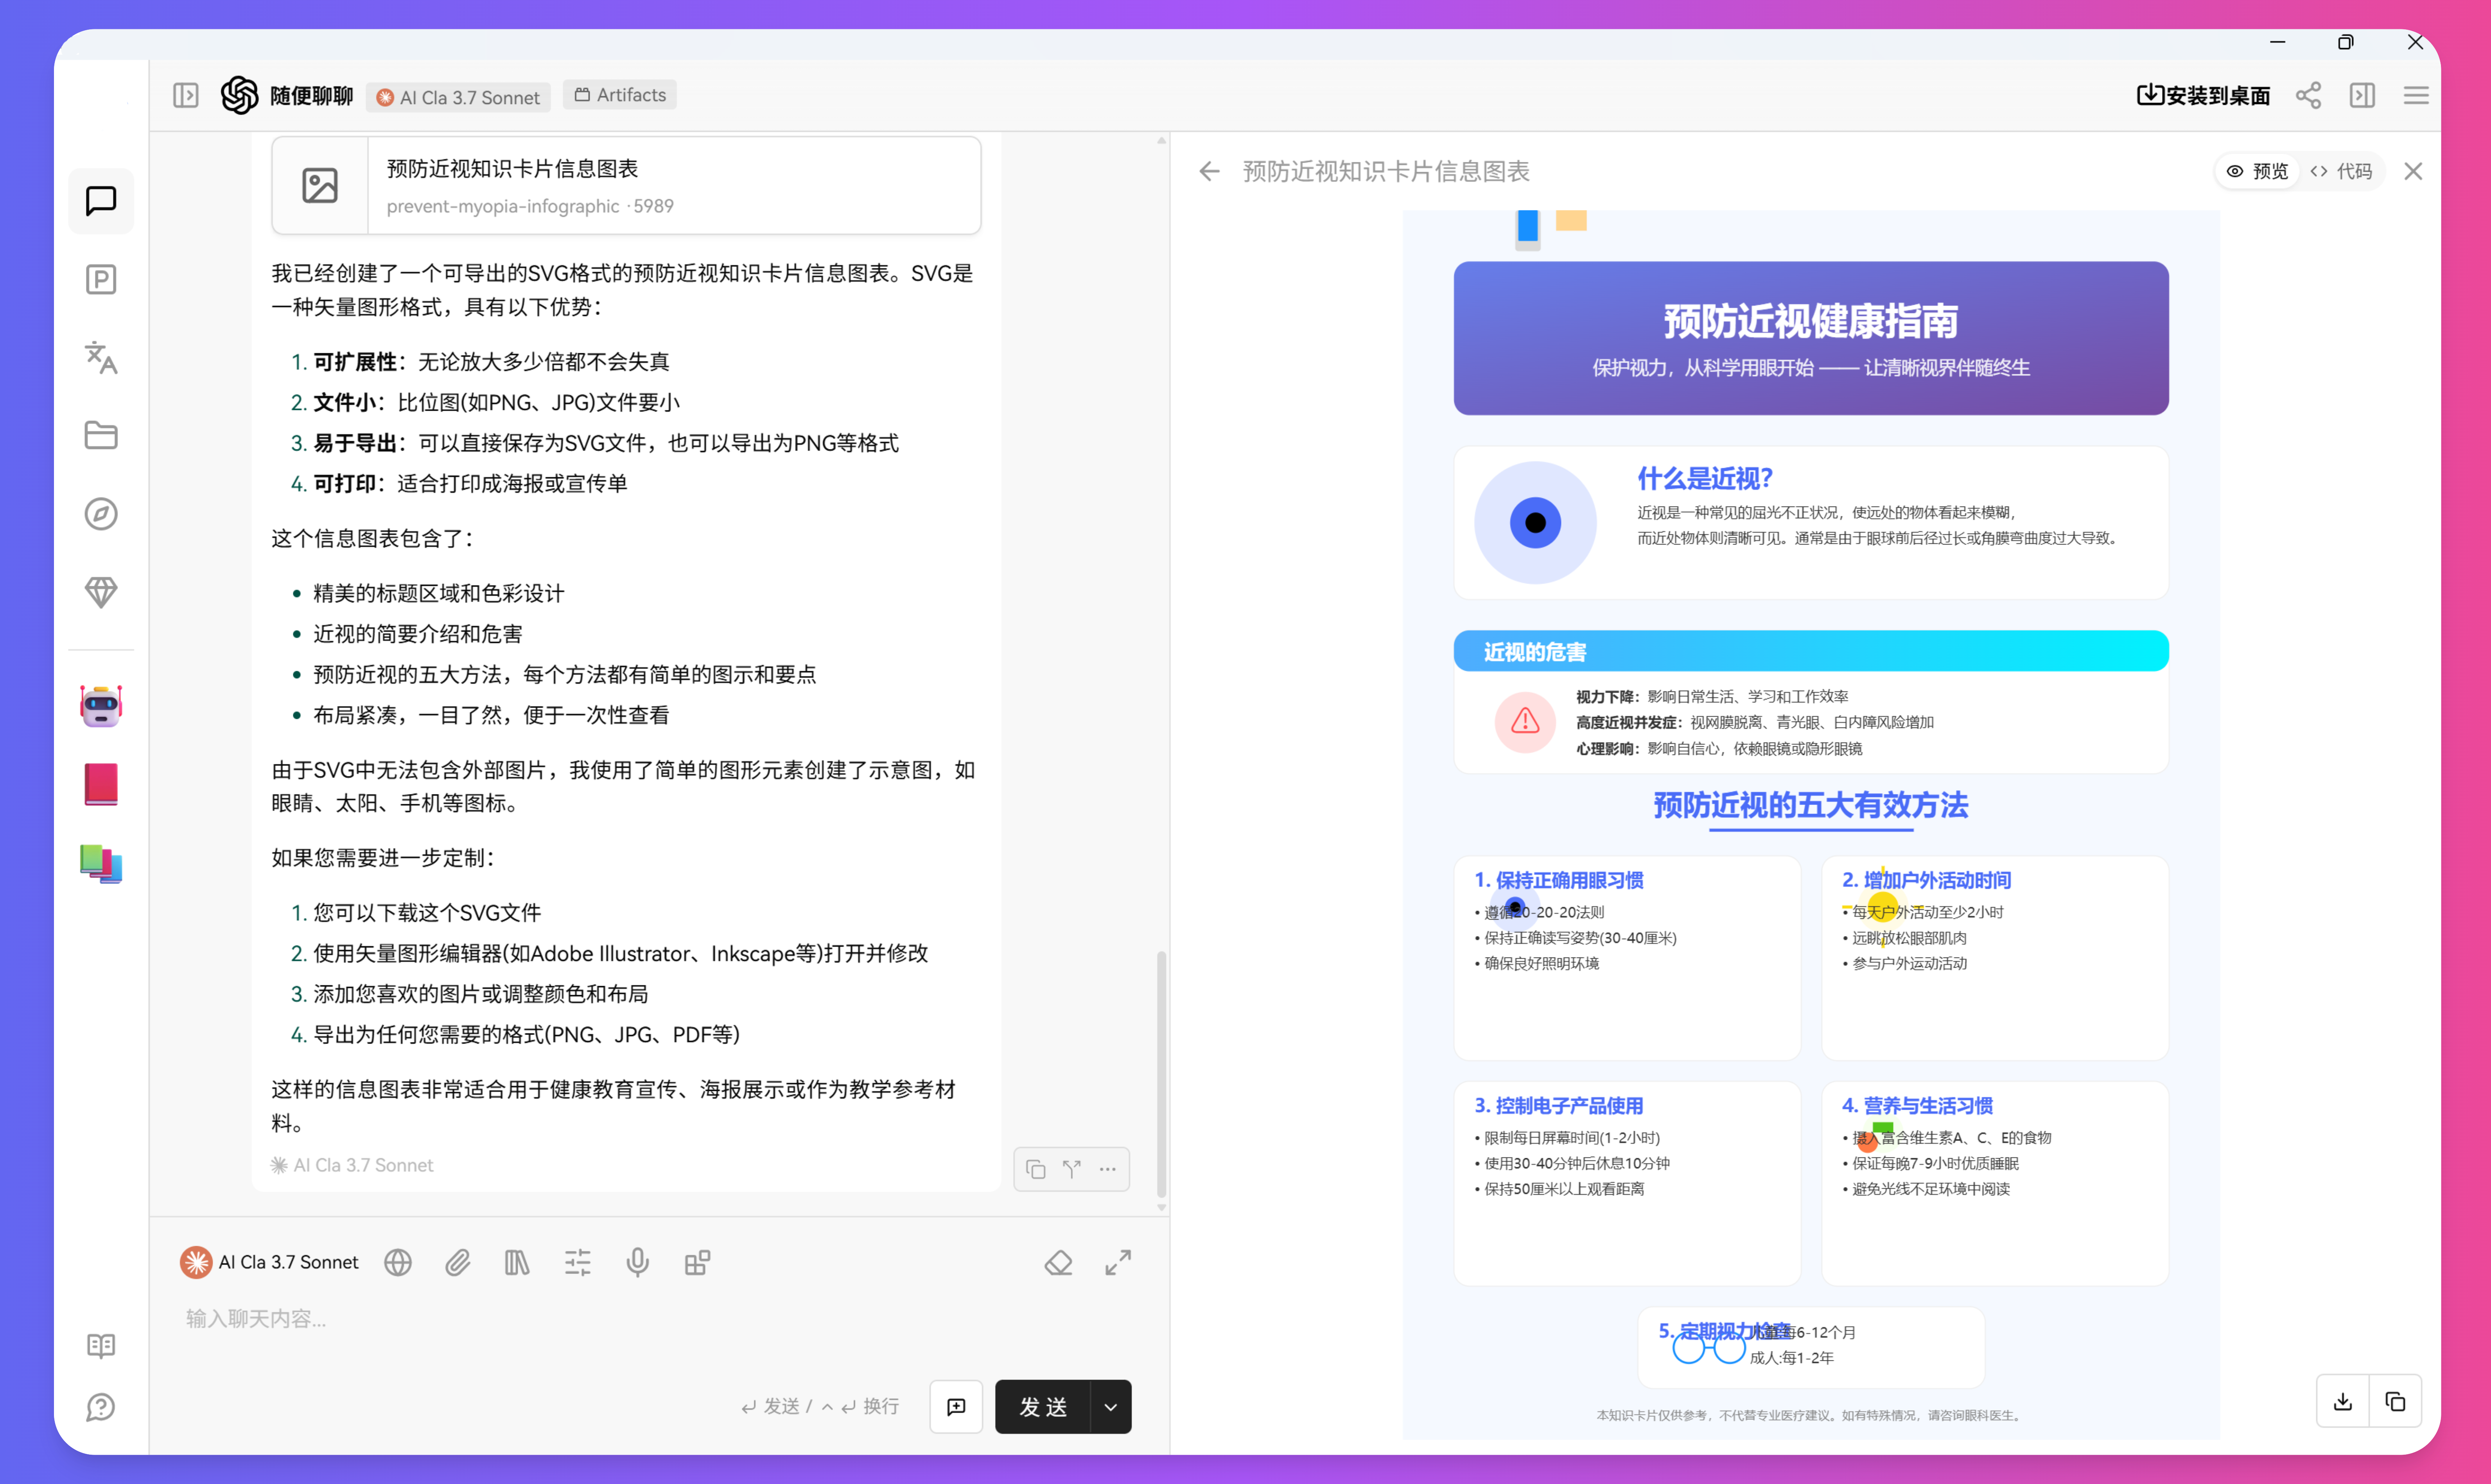Switch to the 预览 preview tab
This screenshot has width=2491, height=1484.
[2257, 171]
